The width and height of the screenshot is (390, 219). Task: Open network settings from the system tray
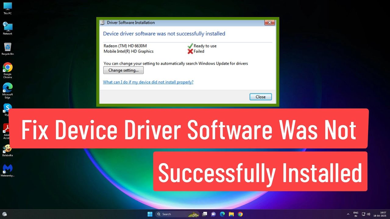363,214
